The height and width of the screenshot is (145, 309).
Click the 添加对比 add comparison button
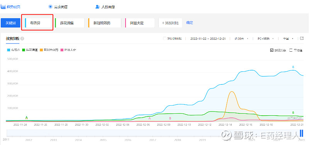[170, 23]
